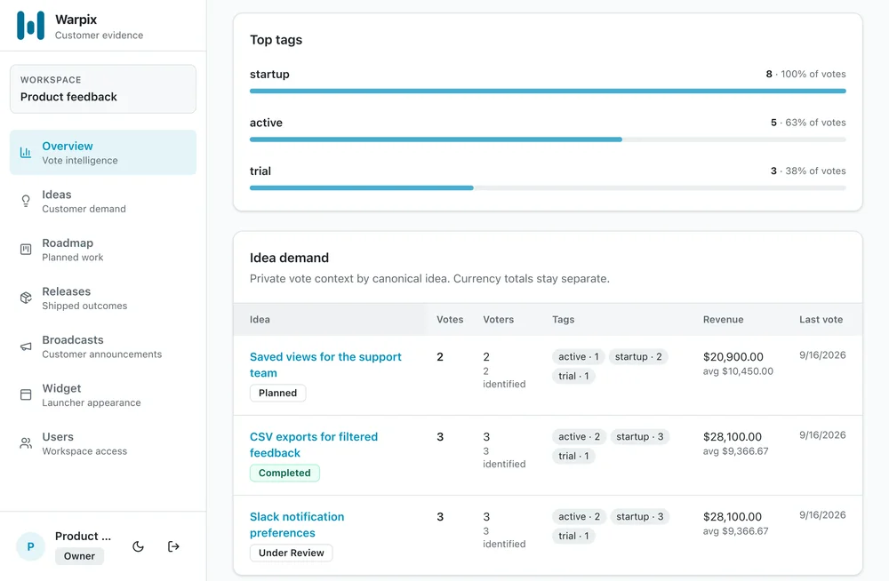The image size is (889, 581).
Task: Click the Ideas lightbulb icon
Action: [x=26, y=202]
